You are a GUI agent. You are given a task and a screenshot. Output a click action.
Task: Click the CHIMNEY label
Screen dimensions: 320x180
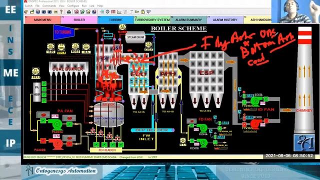[x=304, y=110]
